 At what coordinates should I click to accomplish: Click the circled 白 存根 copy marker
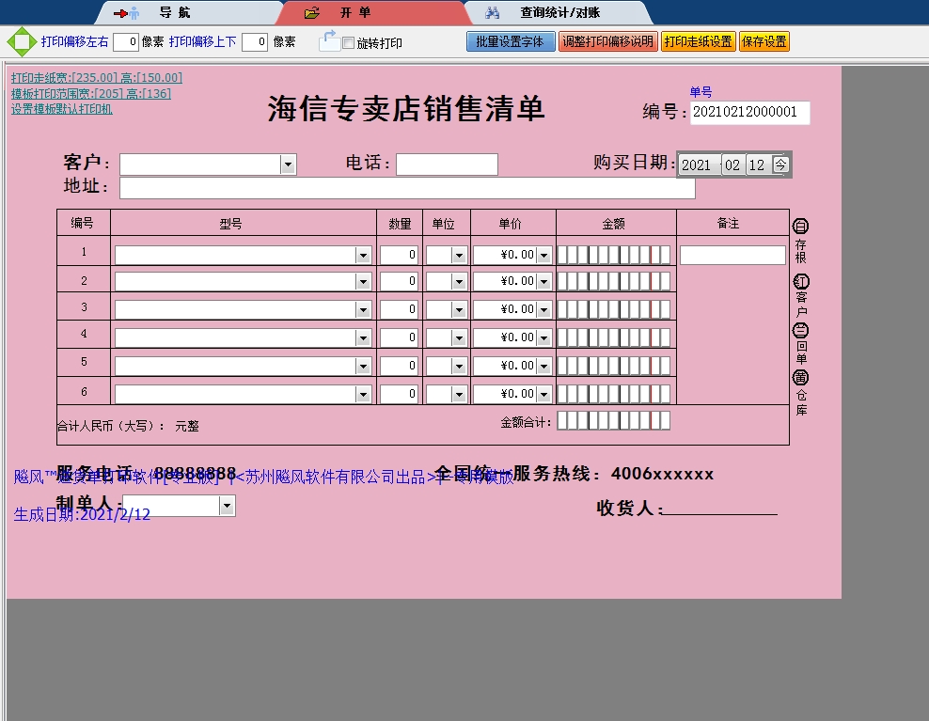pyautogui.click(x=801, y=227)
